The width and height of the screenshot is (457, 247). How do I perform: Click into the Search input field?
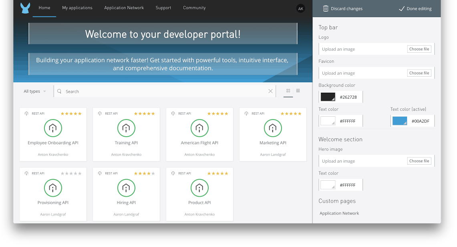pyautogui.click(x=165, y=92)
